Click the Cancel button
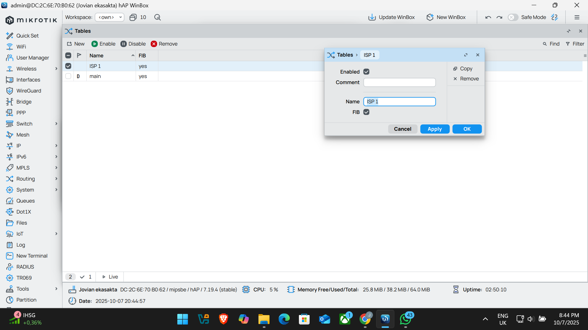Viewport: 588px width, 330px height. click(x=402, y=129)
